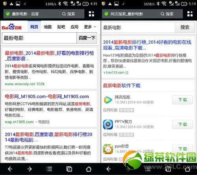197x175 pixels.
Task: Open result 最新电影_2014最新电影_好看的电影排行榜
Action: (49, 56)
